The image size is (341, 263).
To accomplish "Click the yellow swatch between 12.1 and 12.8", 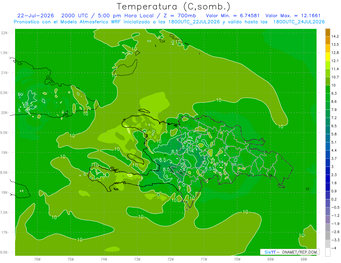I will (328, 57).
